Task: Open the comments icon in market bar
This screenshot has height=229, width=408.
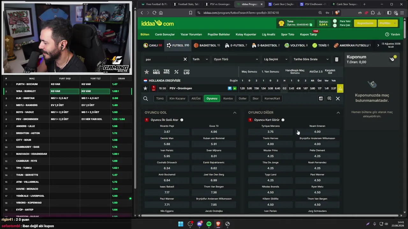Action: pos(329,99)
